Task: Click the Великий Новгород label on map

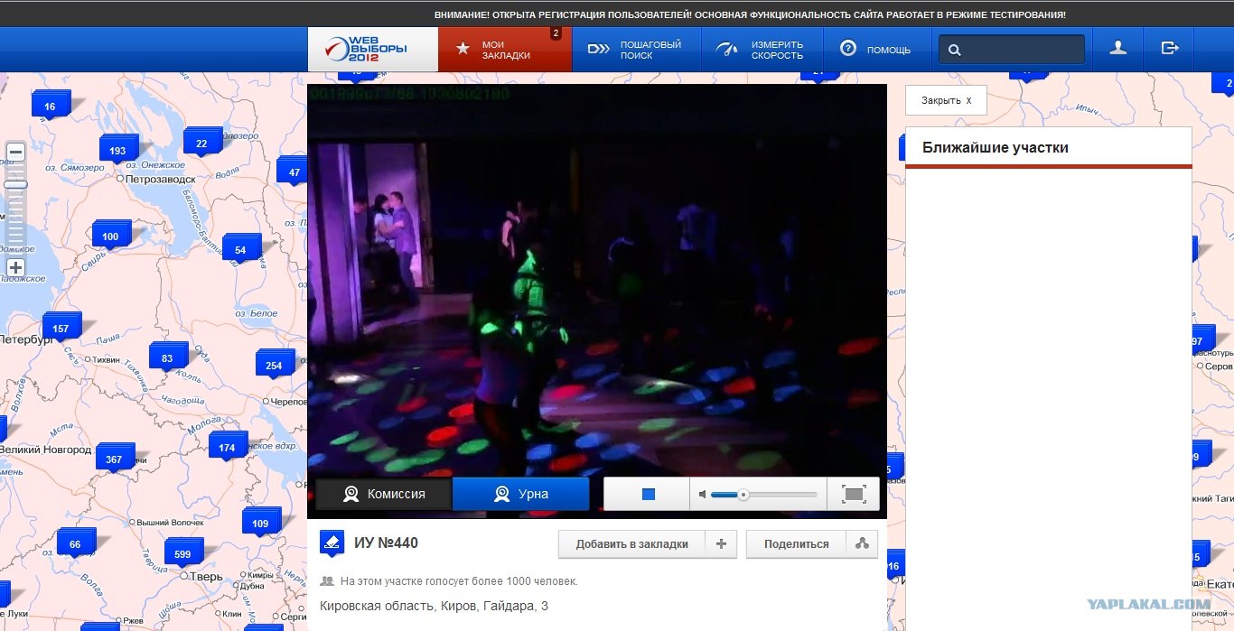Action: click(x=46, y=449)
